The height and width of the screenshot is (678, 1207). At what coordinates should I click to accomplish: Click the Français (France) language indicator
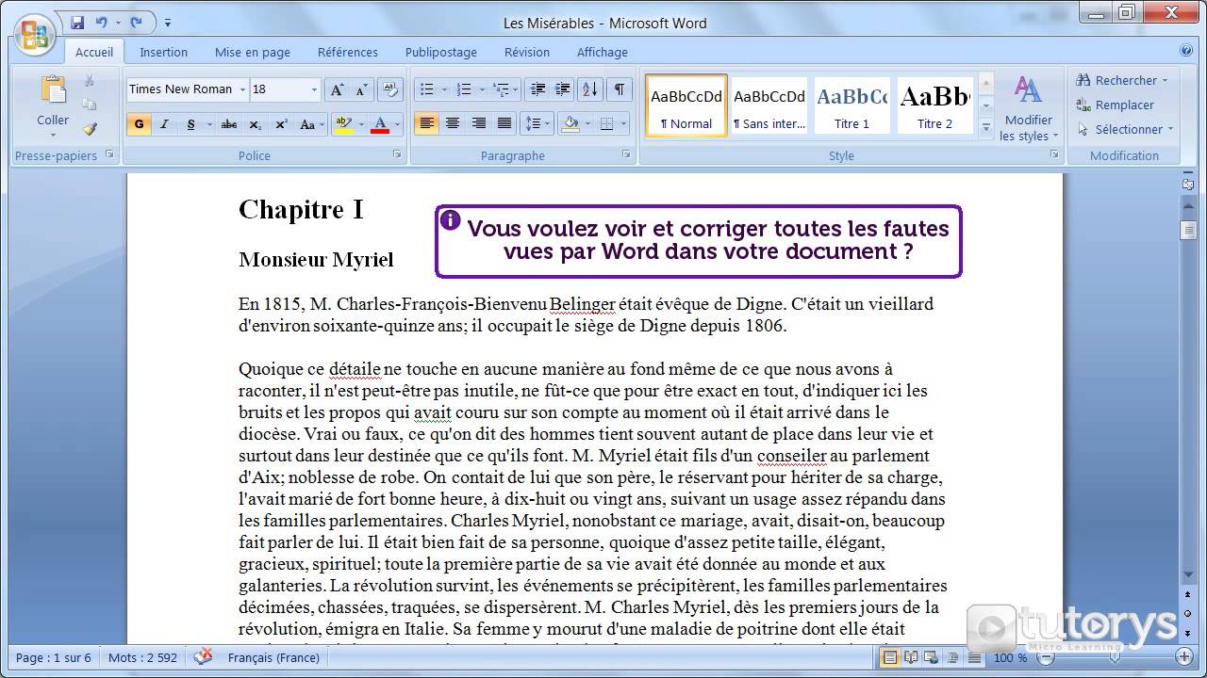click(x=273, y=657)
